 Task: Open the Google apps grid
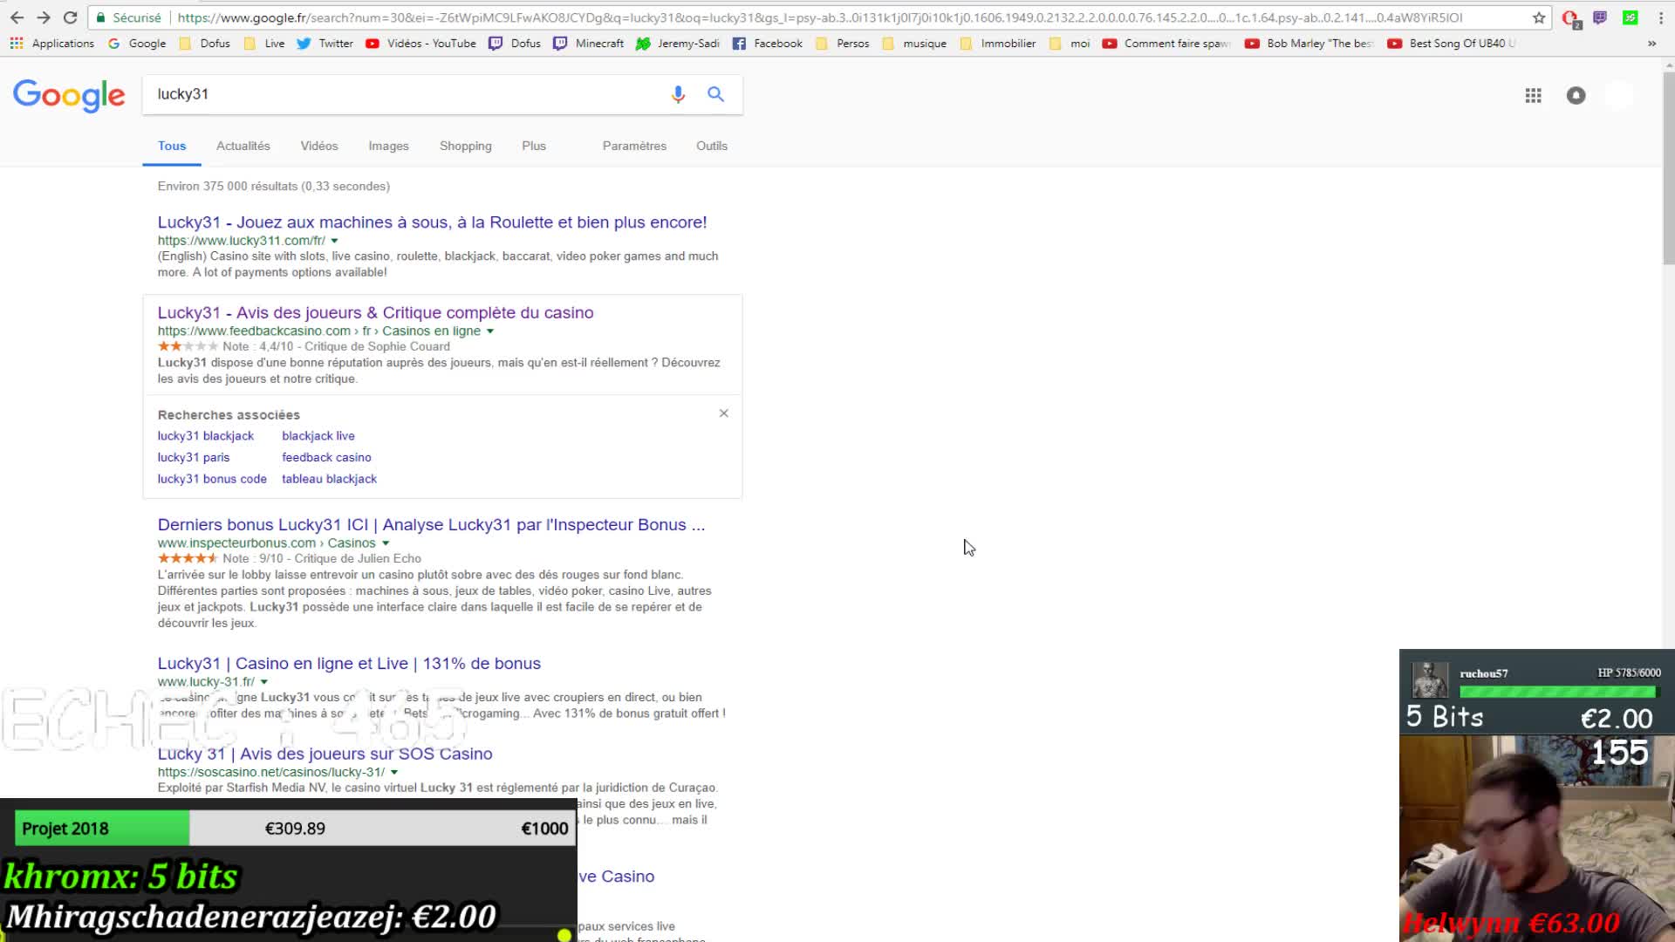click(x=1533, y=96)
